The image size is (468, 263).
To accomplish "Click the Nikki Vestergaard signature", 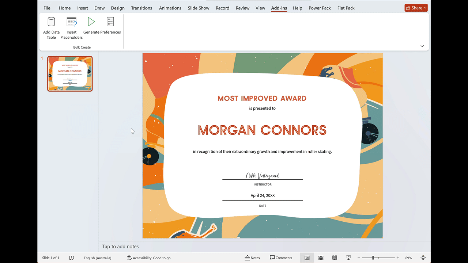I will (263, 176).
